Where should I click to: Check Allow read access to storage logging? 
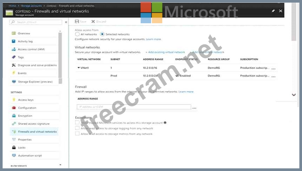(x=77, y=128)
